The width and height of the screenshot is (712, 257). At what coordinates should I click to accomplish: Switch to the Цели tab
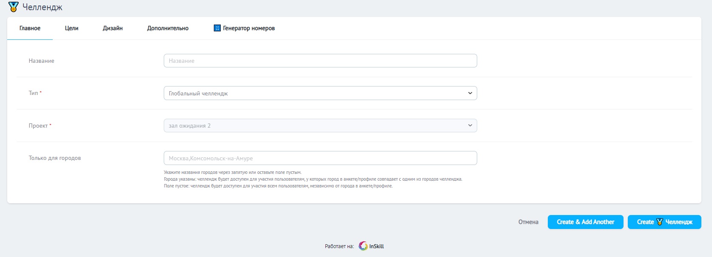point(71,28)
